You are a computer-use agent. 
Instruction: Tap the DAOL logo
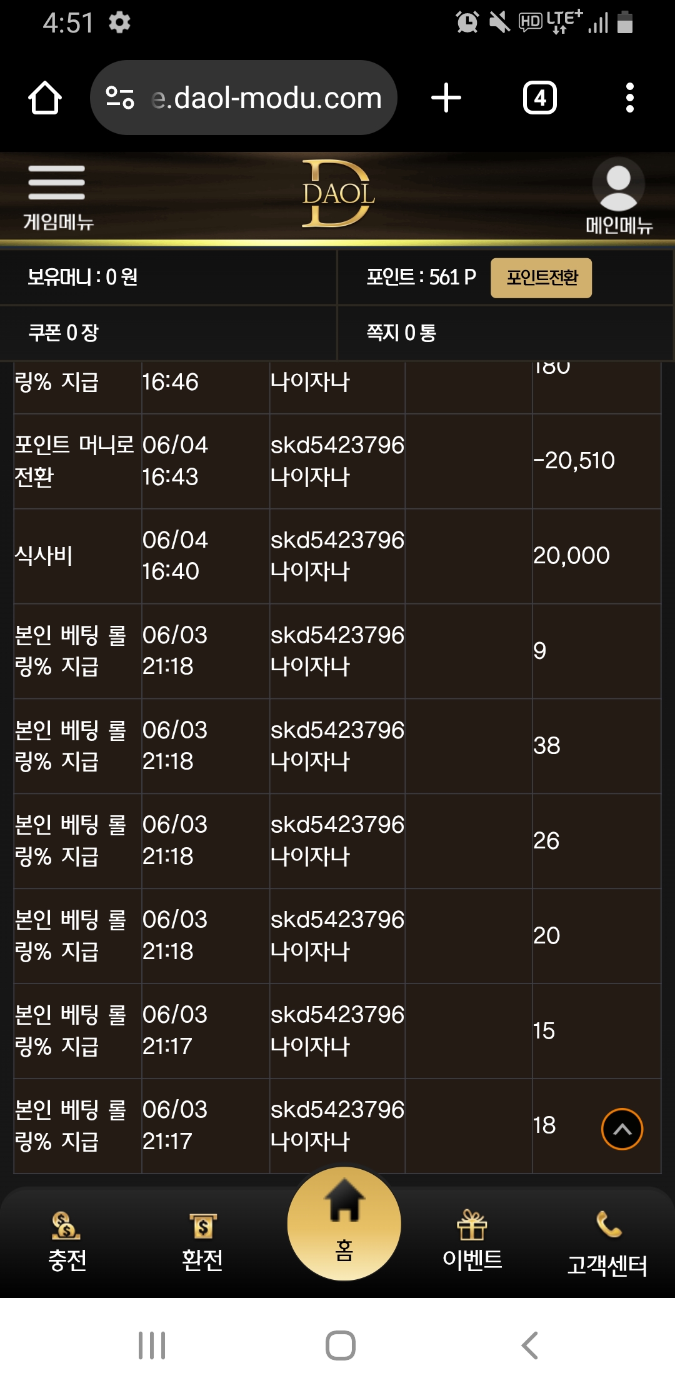[338, 194]
